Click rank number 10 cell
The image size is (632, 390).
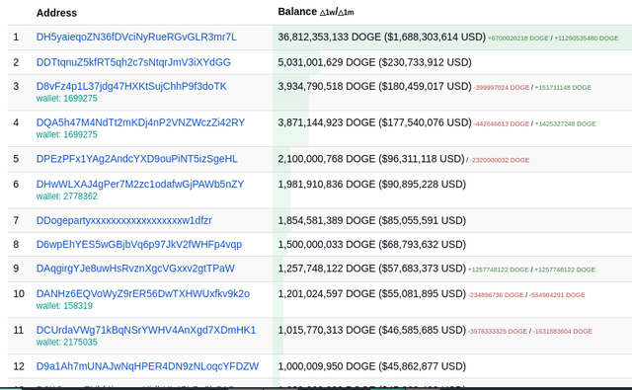coord(19,293)
